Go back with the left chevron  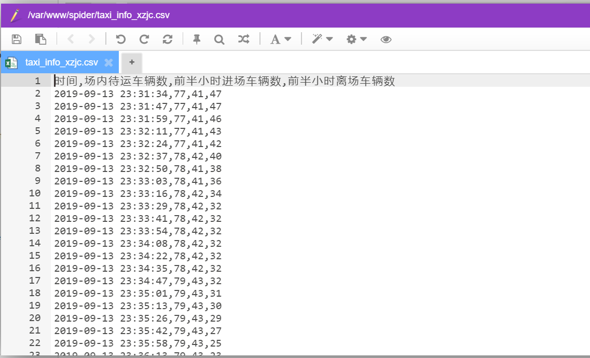(71, 39)
